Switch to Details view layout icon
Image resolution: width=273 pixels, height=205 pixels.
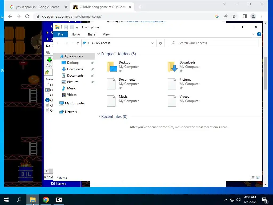tap(252, 178)
